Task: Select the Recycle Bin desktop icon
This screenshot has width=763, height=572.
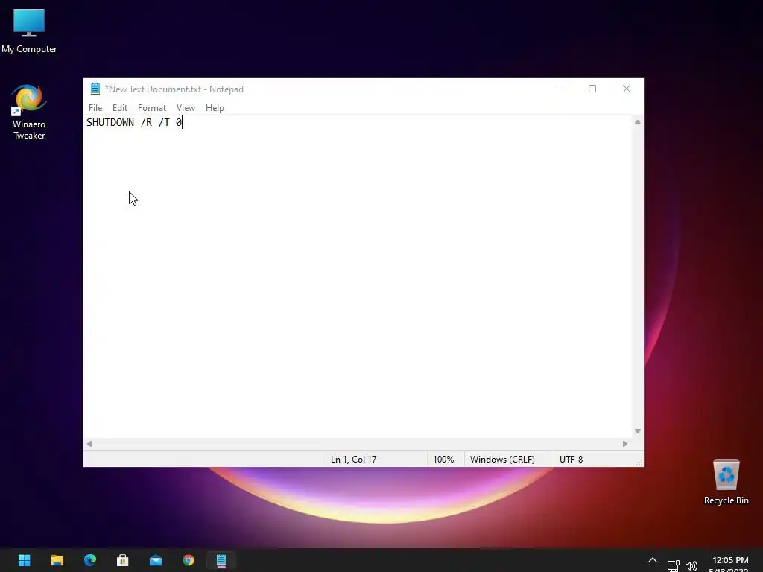Action: (x=726, y=482)
